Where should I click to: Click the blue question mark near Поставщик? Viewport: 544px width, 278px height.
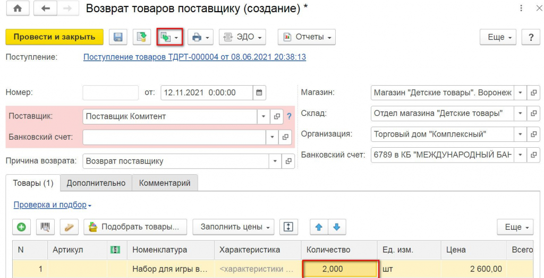coord(288,116)
